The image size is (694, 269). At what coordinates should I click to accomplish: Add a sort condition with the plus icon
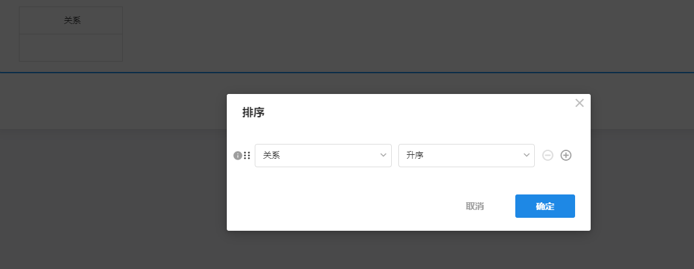coord(565,155)
